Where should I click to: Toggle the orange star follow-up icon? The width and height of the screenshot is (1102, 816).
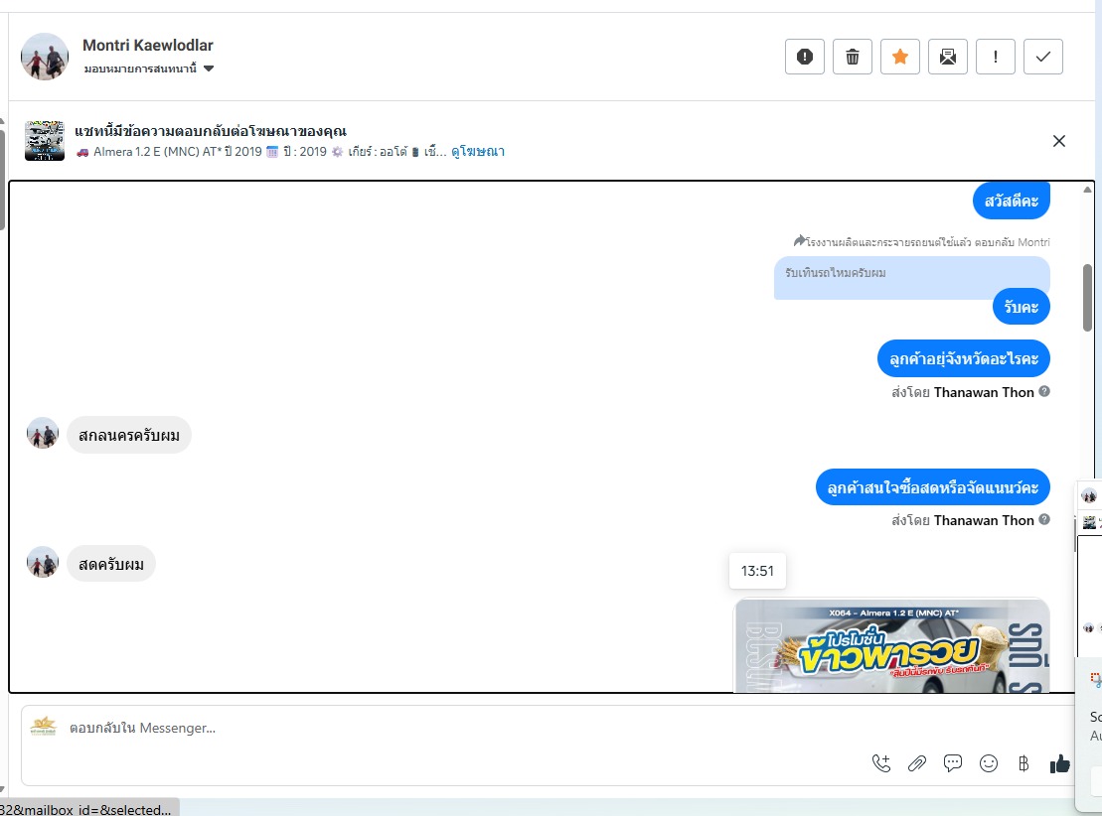click(x=899, y=57)
